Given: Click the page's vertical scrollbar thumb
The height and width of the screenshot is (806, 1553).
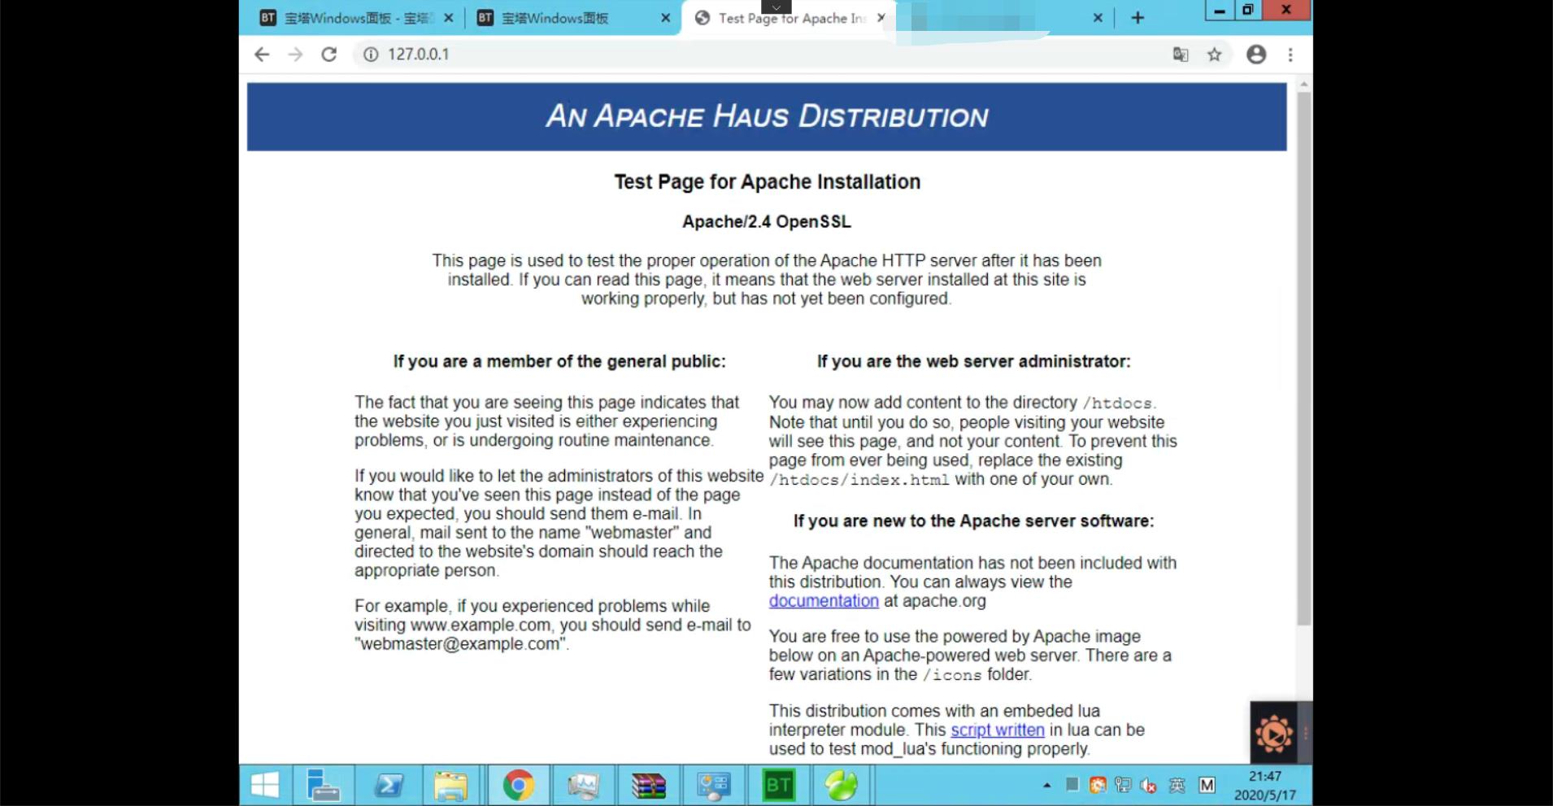Looking at the screenshot, I should tap(1304, 358).
